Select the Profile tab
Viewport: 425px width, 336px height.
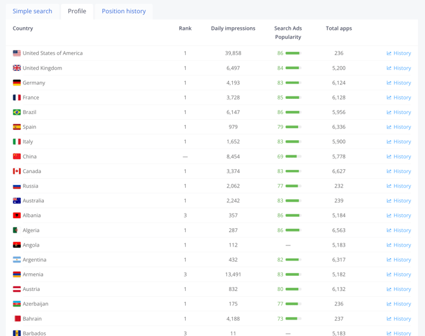coord(77,11)
